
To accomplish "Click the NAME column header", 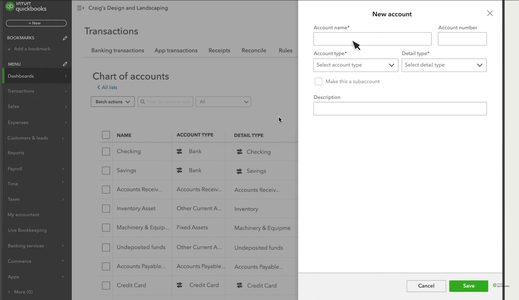I will click(124, 135).
